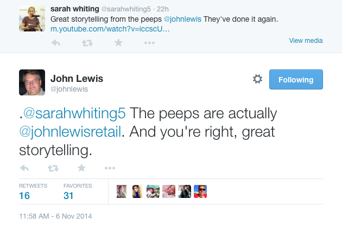Open the gear settings dropdown
The width and height of the screenshot is (342, 237).
coord(258,79)
